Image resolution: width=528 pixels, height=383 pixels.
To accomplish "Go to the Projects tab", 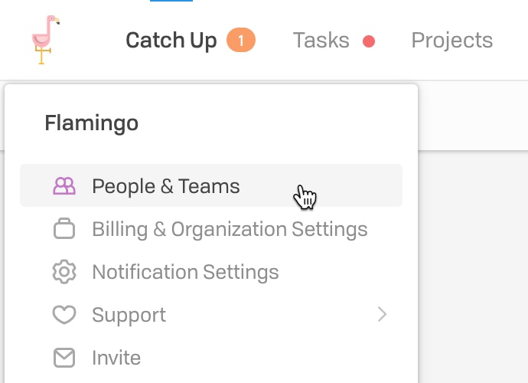I will 452,41.
